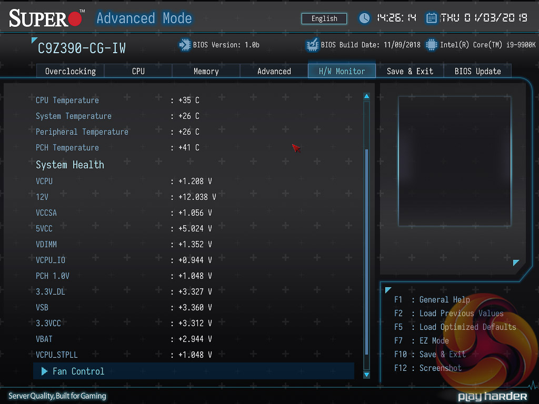
Task: Click the +12.038 V value
Action: click(x=197, y=197)
